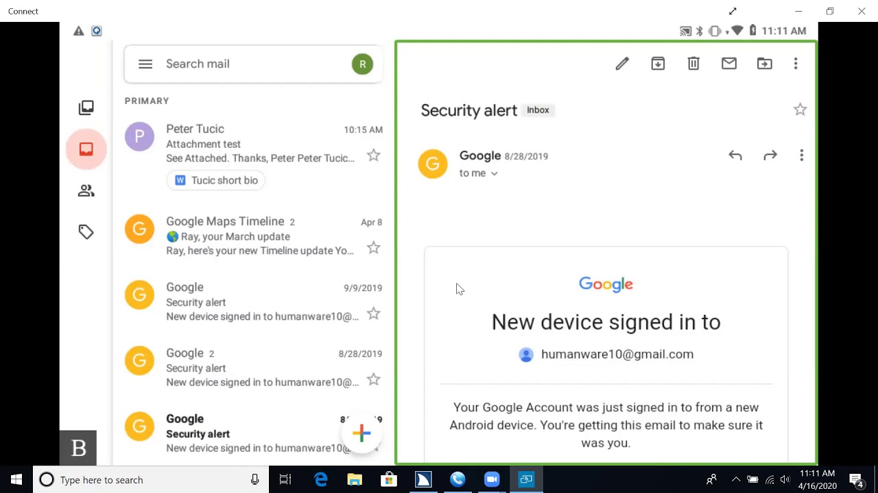Open the Tucic short bio attachment chip
The image size is (878, 493).
(x=217, y=180)
